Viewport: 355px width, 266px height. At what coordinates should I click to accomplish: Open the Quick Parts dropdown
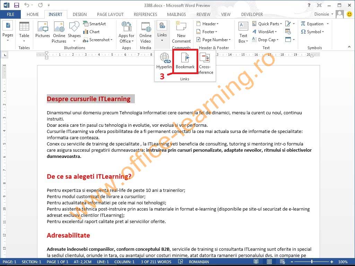click(267, 24)
